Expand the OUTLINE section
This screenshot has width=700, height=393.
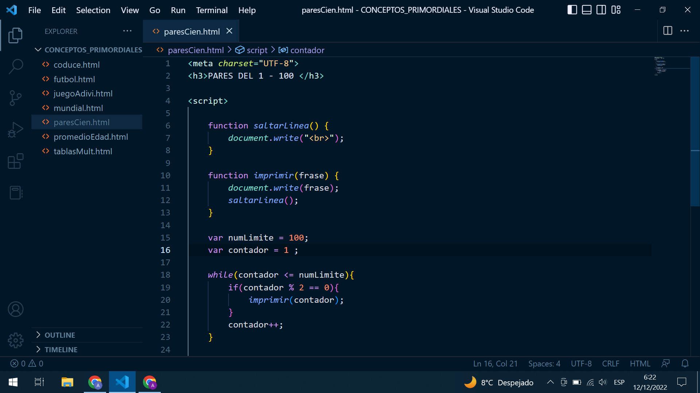click(87, 335)
